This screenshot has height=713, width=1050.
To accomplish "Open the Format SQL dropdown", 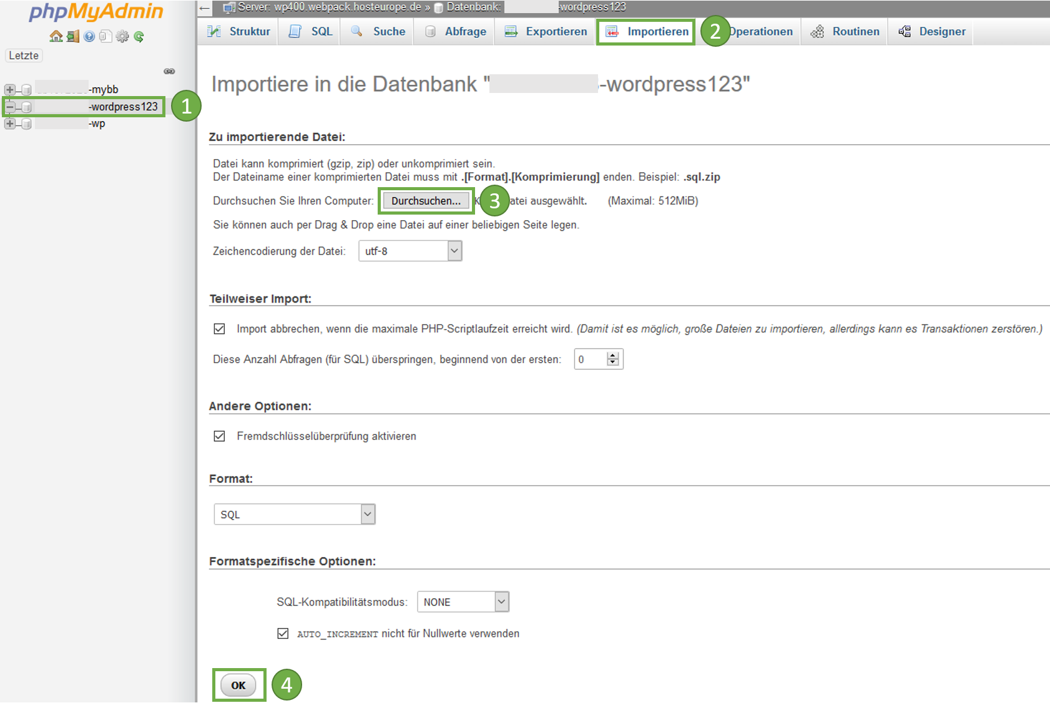I will (x=295, y=514).
